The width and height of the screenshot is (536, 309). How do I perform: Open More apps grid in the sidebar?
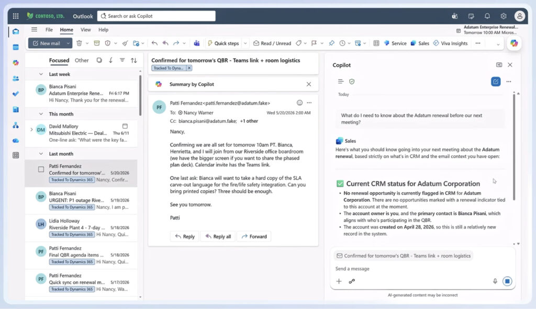tap(16, 155)
